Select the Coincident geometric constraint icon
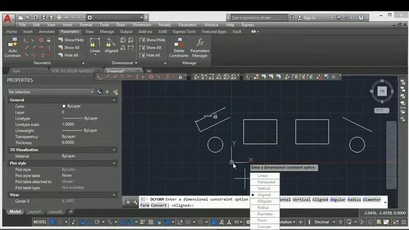 pyautogui.click(x=26, y=40)
